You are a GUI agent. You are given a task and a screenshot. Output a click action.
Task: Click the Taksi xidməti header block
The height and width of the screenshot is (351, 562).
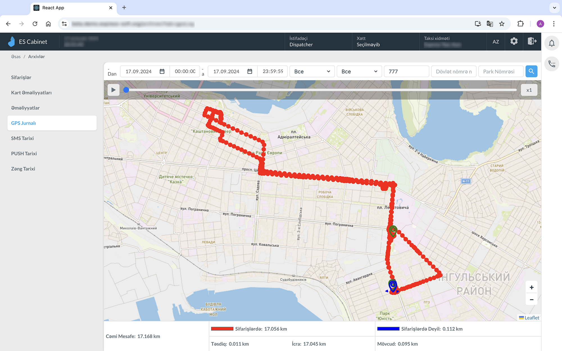(453, 42)
